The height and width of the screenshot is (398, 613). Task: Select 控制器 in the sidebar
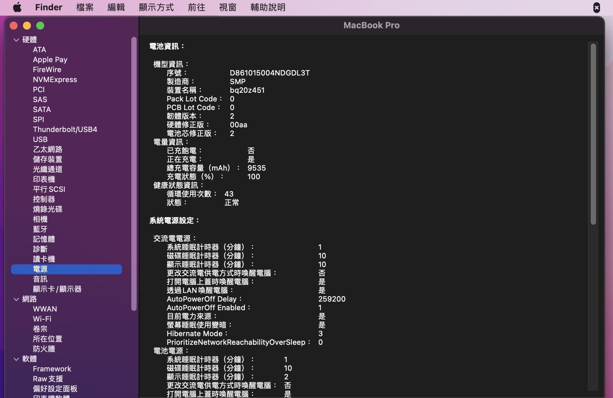point(44,199)
